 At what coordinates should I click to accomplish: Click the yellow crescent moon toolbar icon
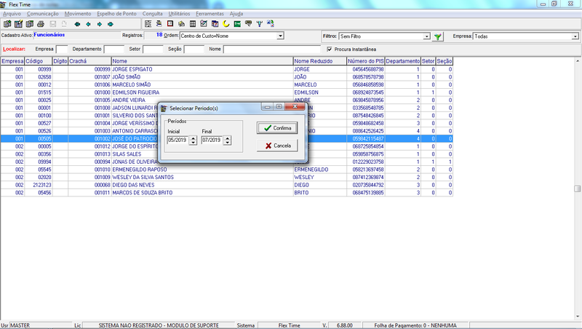click(226, 24)
